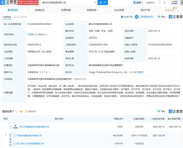
Task: Click 成立日期 value 2025-06-12
Action: [154, 31]
